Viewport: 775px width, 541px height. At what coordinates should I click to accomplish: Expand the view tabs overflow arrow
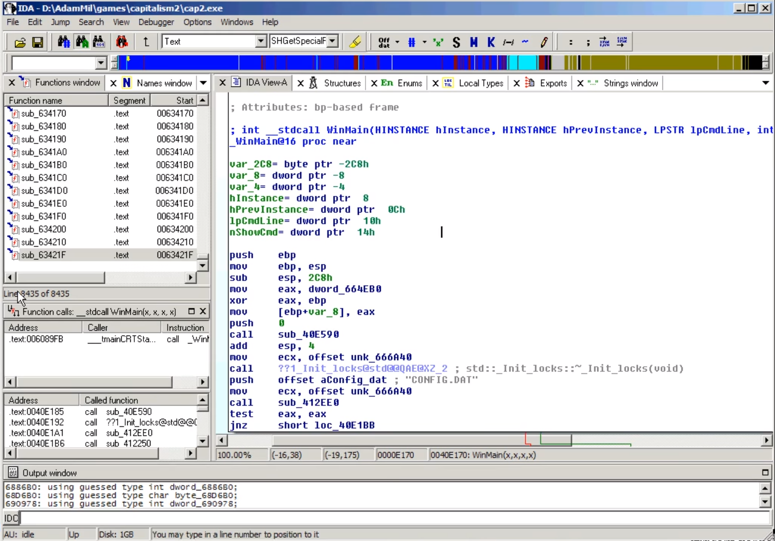pos(765,83)
